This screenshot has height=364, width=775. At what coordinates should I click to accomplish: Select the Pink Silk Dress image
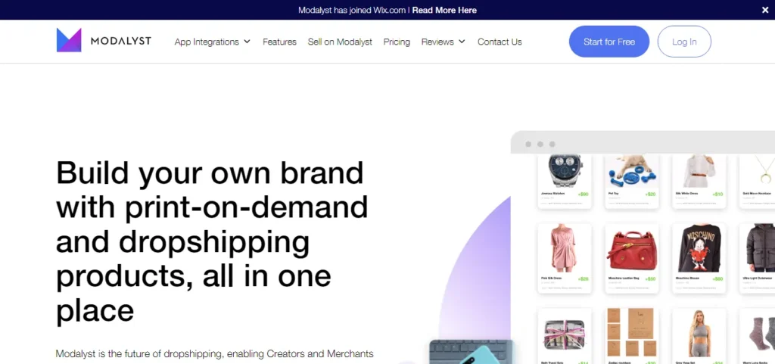pos(565,248)
